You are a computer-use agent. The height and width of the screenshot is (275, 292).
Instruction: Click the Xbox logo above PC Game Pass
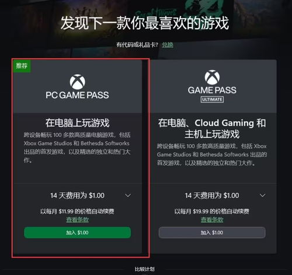77,82
